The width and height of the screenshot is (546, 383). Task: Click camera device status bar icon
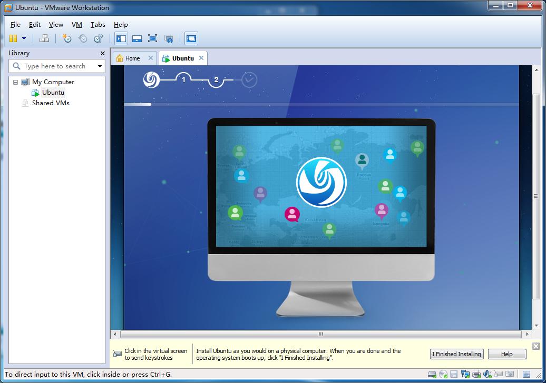pos(510,374)
